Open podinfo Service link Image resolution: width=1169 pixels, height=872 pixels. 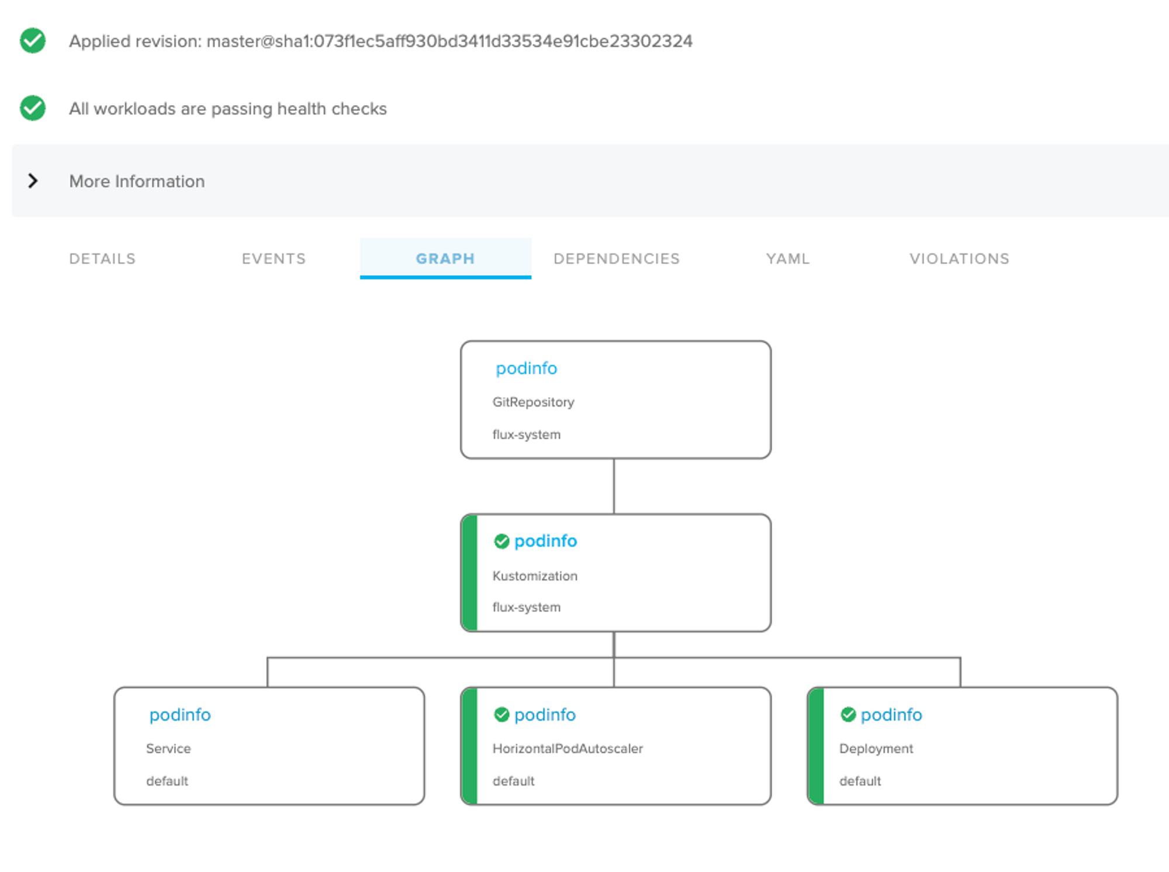pyautogui.click(x=180, y=715)
